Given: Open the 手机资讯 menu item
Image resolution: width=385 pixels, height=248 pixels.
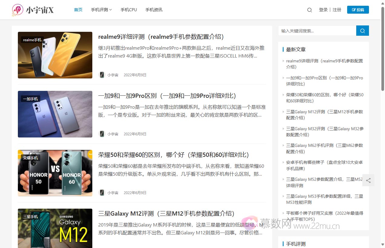Looking at the screenshot, I should point(154,10).
